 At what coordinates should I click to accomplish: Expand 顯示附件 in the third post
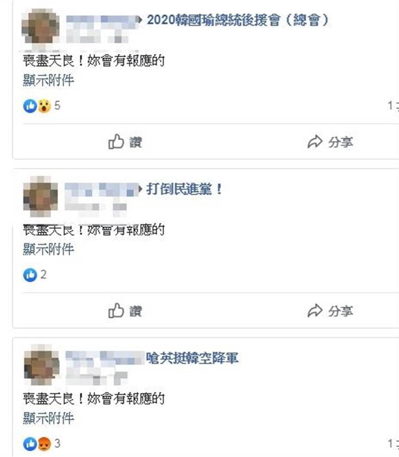(49, 418)
